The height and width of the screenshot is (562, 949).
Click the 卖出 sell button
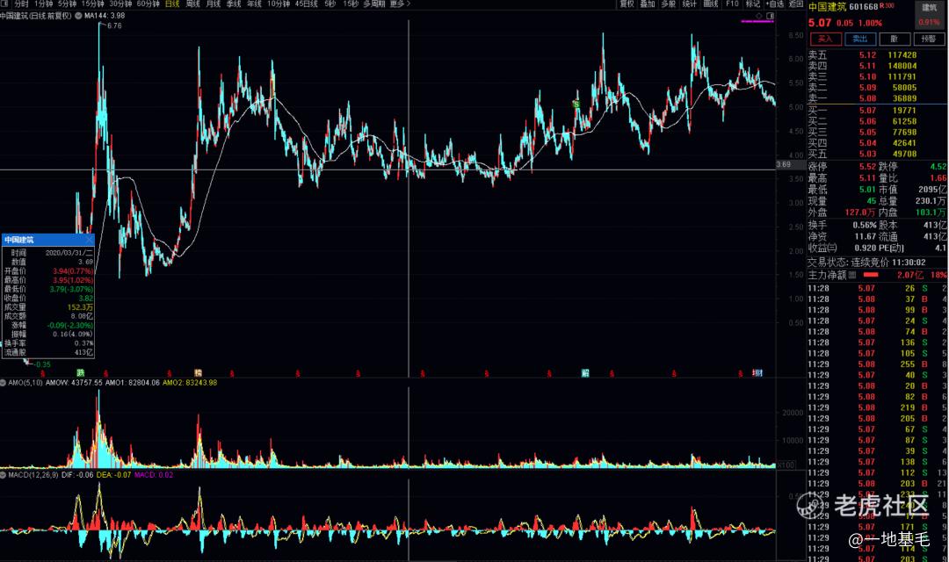pos(860,39)
